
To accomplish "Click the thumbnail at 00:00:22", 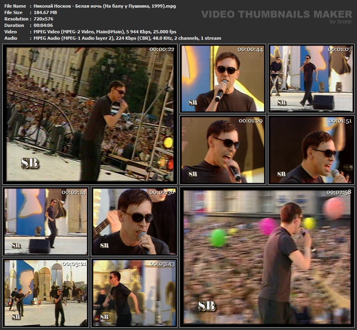I will click(90, 114).
